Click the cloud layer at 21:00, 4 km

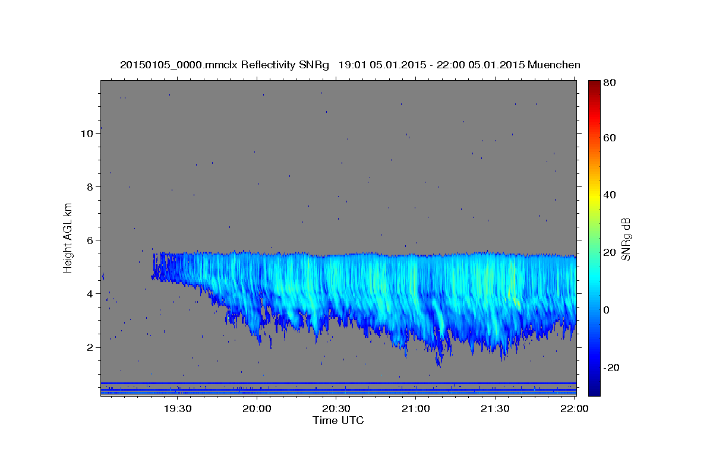pos(416,293)
